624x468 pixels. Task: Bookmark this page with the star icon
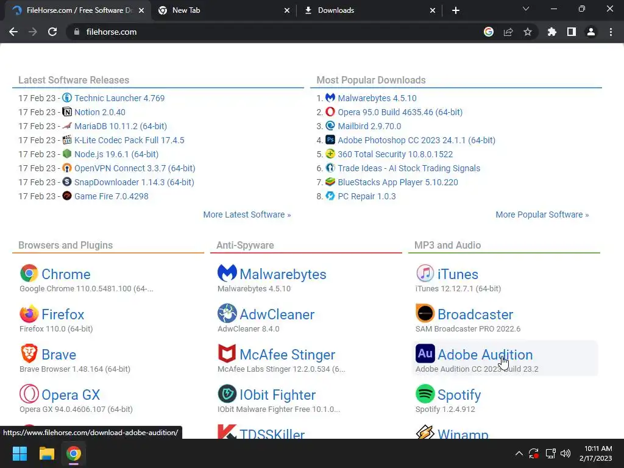click(x=528, y=32)
